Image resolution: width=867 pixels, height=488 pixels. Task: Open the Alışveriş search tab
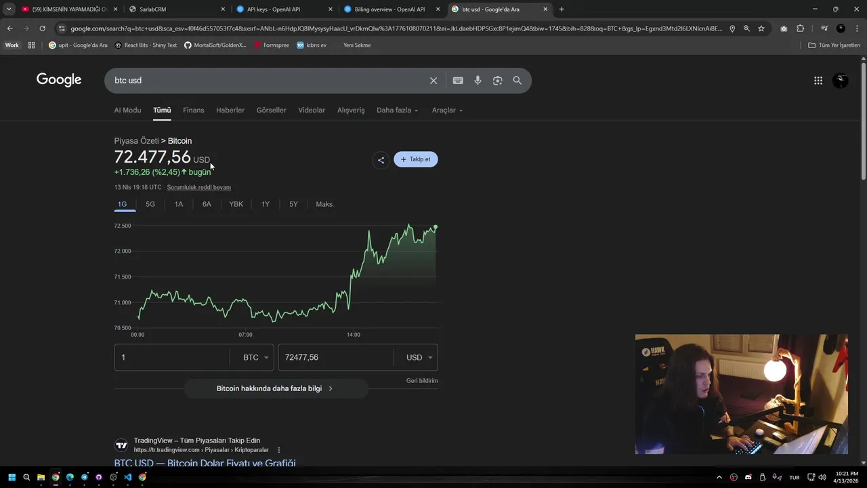(351, 110)
